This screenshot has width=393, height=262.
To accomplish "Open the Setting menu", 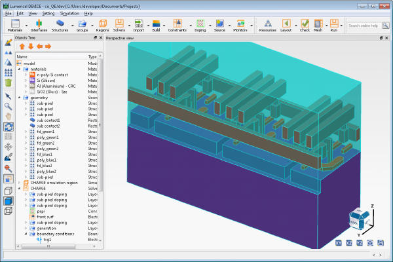I will point(48,14).
